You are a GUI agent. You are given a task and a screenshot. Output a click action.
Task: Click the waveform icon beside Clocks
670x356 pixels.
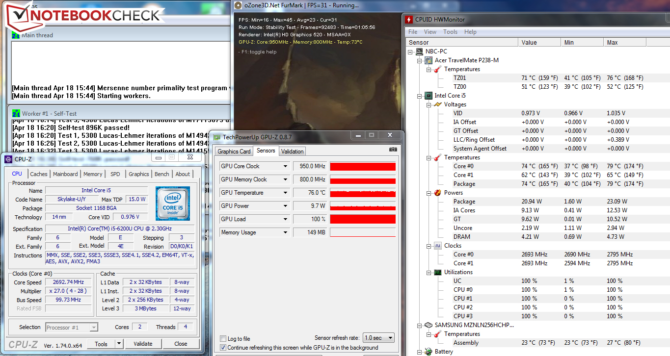[438, 246]
